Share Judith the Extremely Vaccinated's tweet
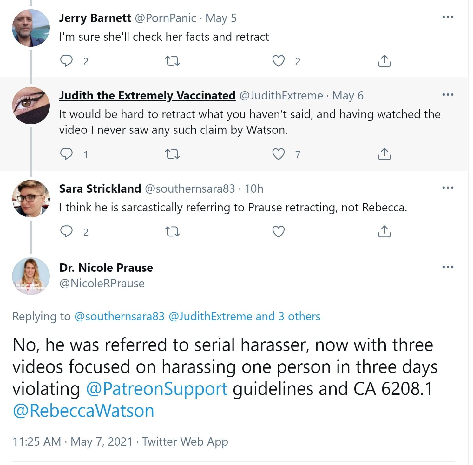 (384, 154)
